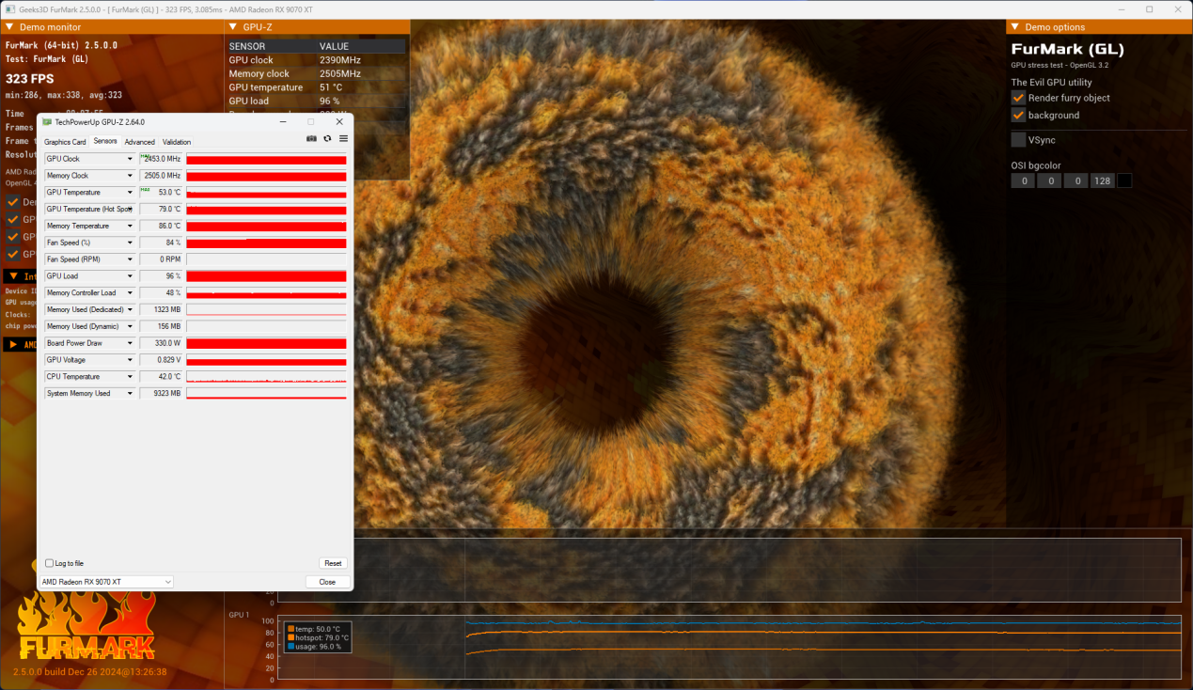The image size is (1193, 690).
Task: Open the AMD Radeon RX 9070 XT selector
Action: 105,582
